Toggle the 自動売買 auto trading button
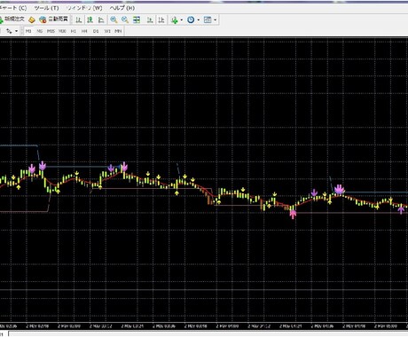 tap(54, 20)
